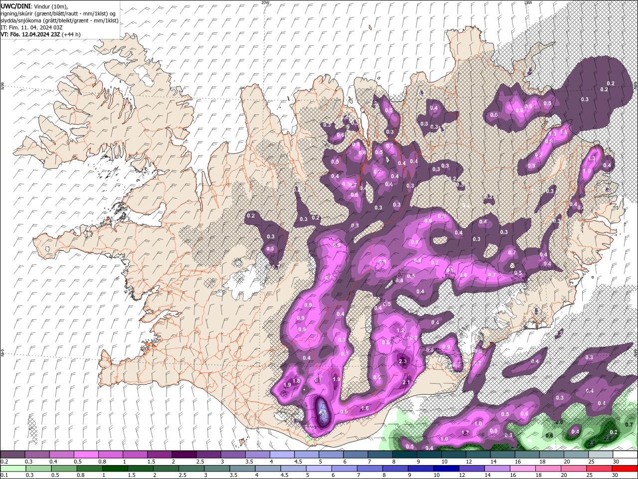This screenshot has height=479, width=638.
Task: Click the 'VT: Fös. 12.04.2024 23Z (+44 h)' line
Action: click(x=41, y=34)
